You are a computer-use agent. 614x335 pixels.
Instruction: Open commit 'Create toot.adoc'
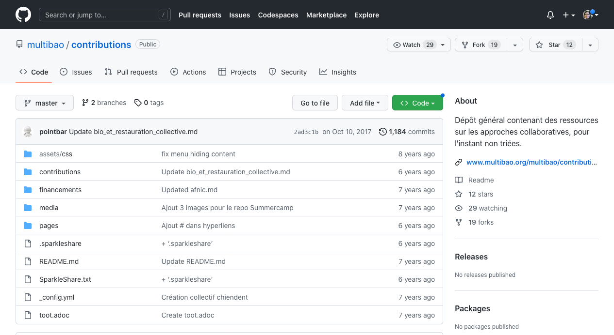point(188,315)
